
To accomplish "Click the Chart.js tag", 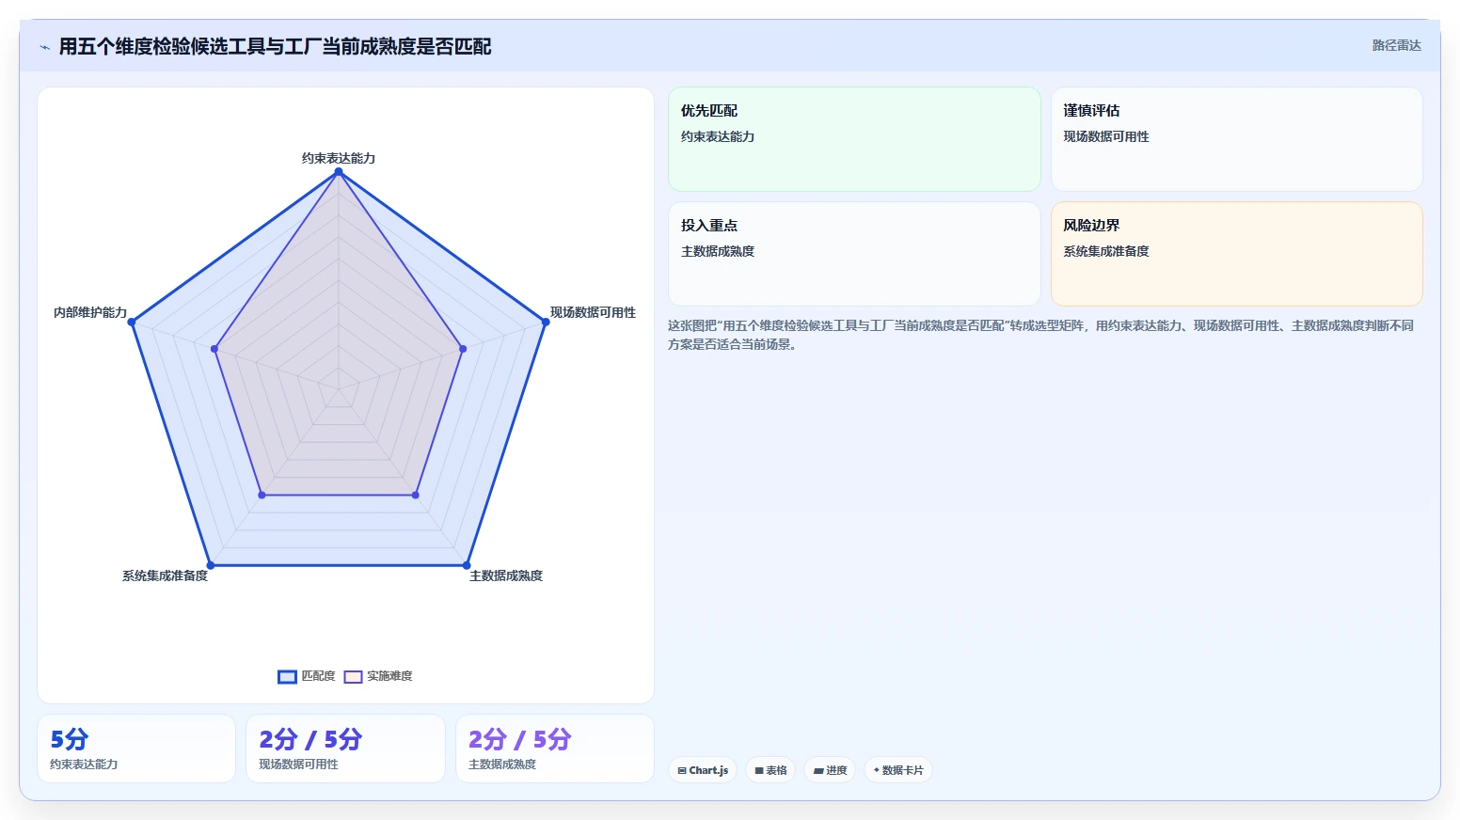I will [x=703, y=770].
